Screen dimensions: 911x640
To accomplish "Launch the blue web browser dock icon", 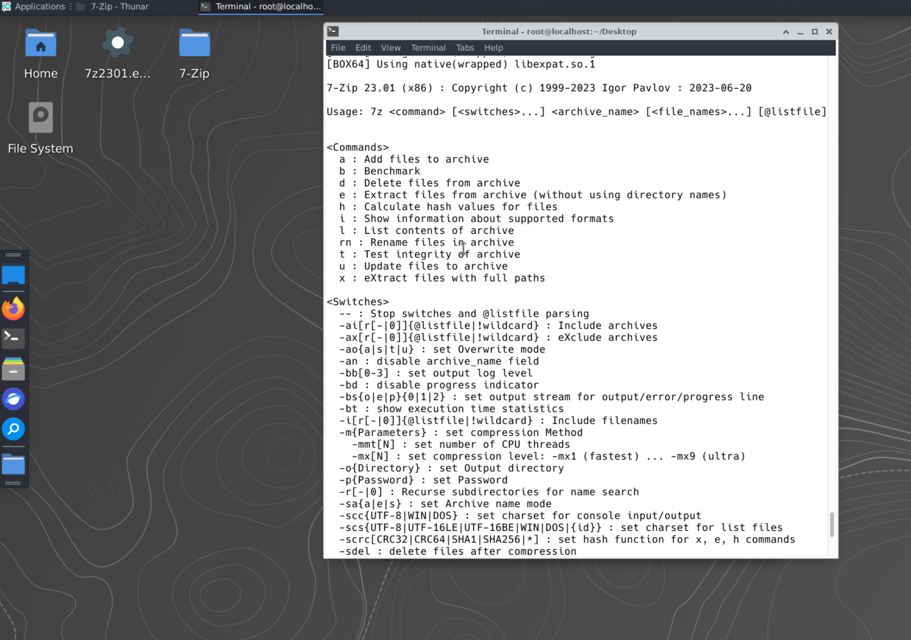I will (x=13, y=399).
